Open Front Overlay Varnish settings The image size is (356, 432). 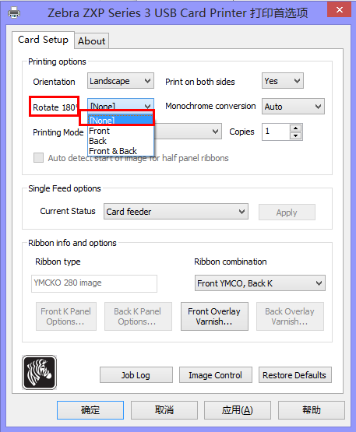(x=214, y=316)
